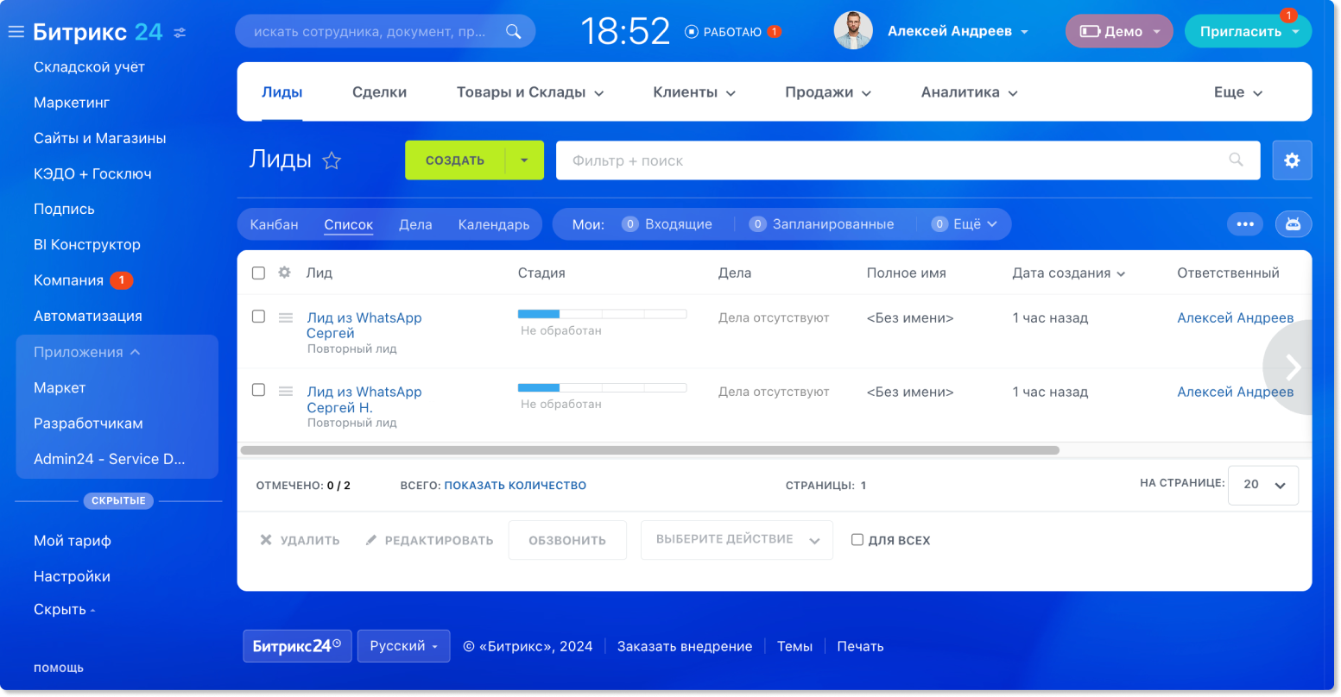Star the Лиды page as favorite
Image resolution: width=1341 pixels, height=697 pixels.
(x=332, y=160)
